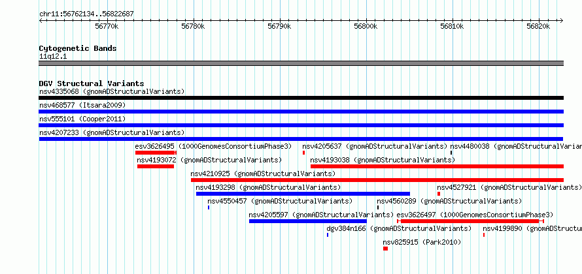Open the nsv4193038 variant label
582x274 pixels.
click(383, 160)
